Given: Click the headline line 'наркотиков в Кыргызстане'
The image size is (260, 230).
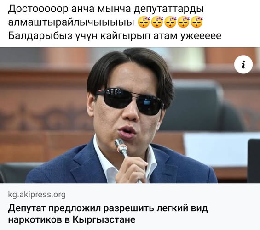Looking at the screenshot, I should point(72,219).
